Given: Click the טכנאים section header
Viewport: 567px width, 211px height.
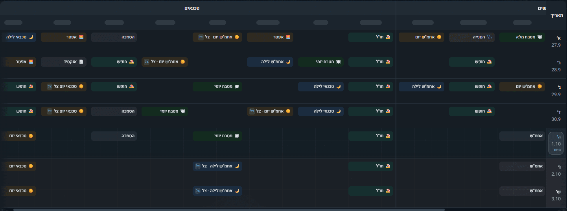Looking at the screenshot, I should tap(192, 8).
